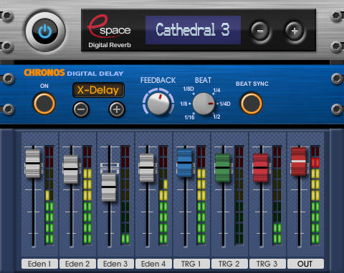Select the OUT channel label

tap(305, 264)
